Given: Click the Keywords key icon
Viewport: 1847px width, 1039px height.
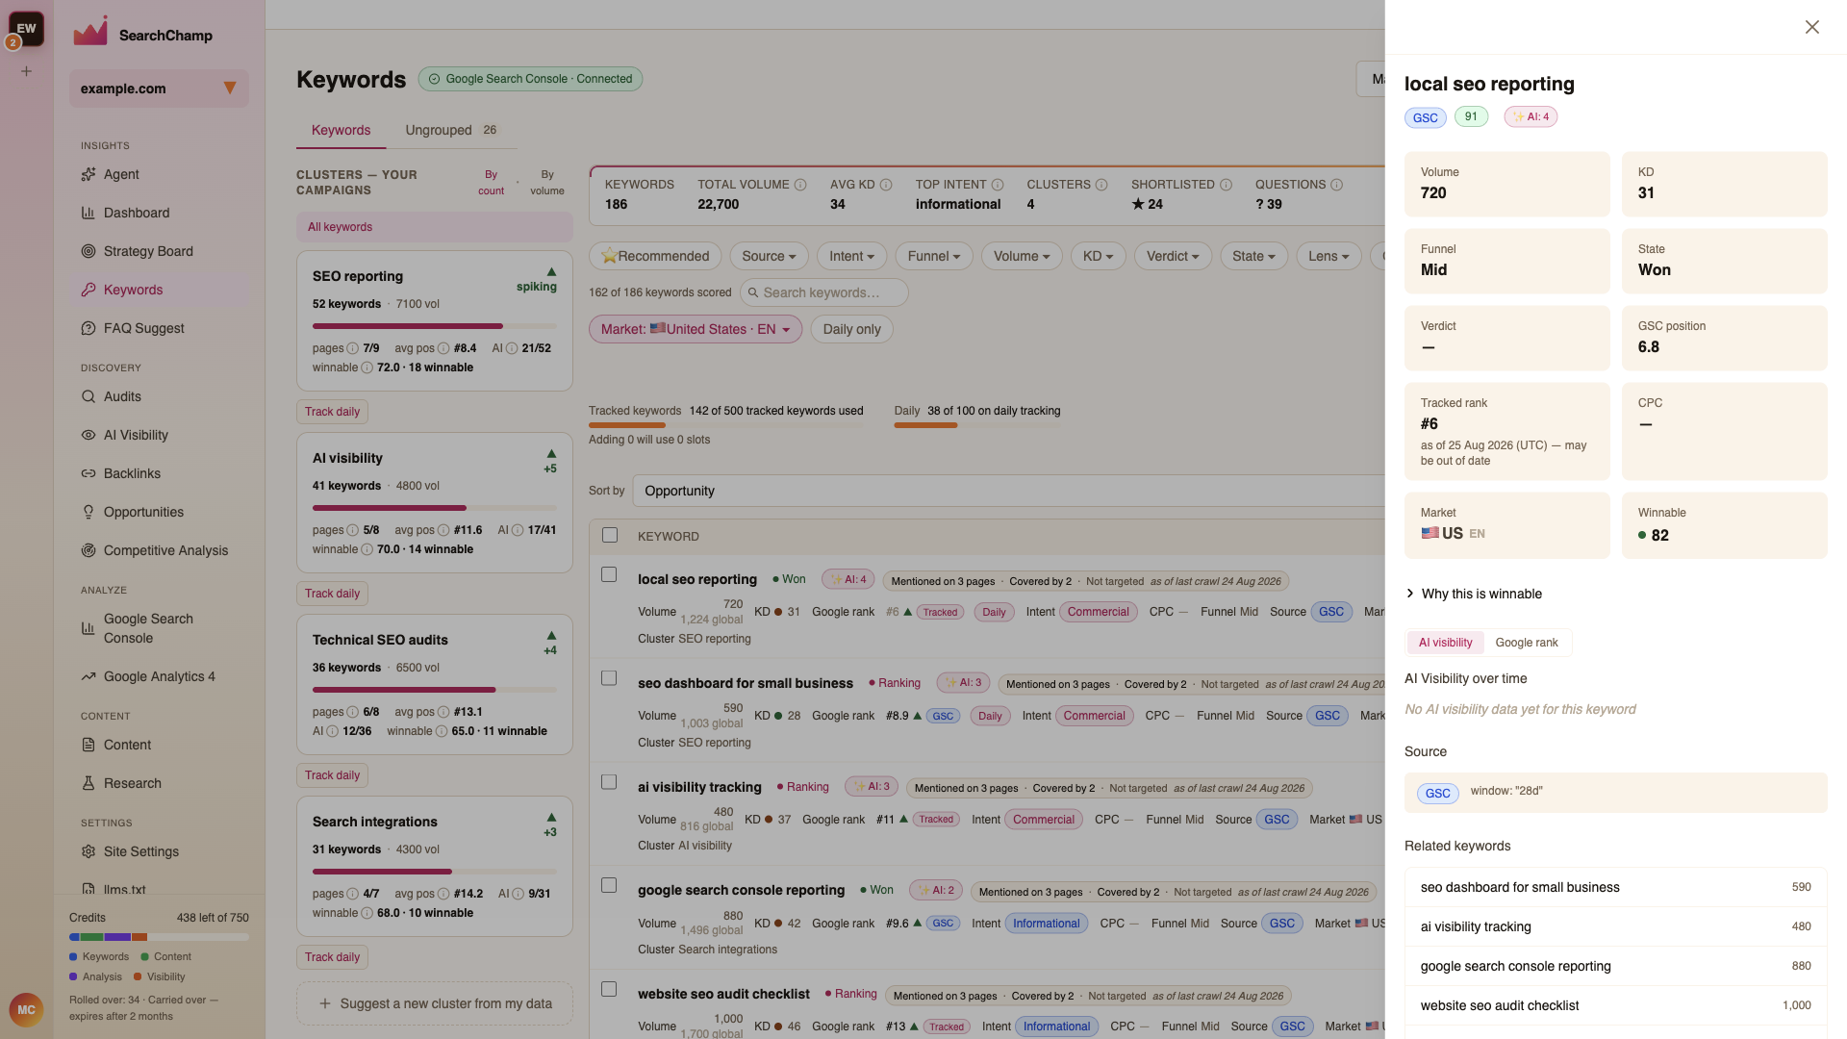Looking at the screenshot, I should coord(89,290).
